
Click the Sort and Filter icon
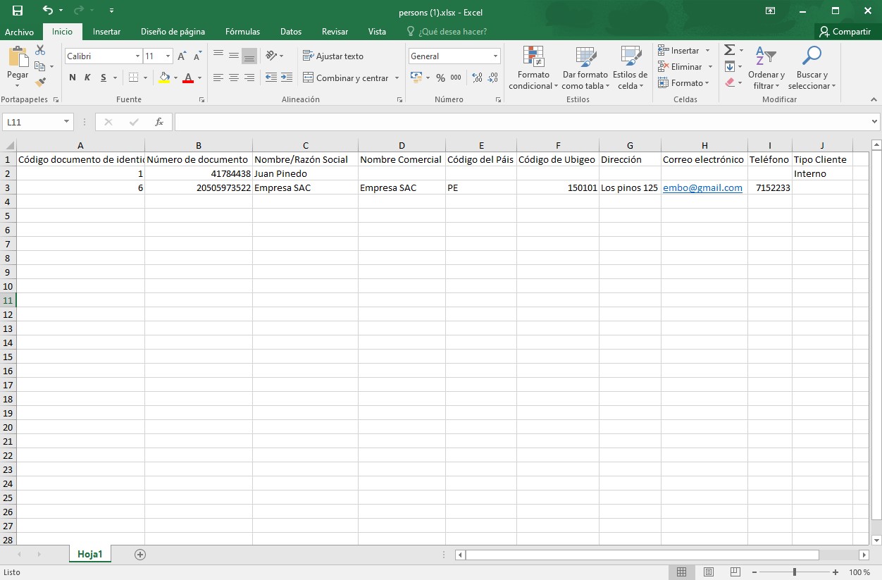(x=765, y=57)
